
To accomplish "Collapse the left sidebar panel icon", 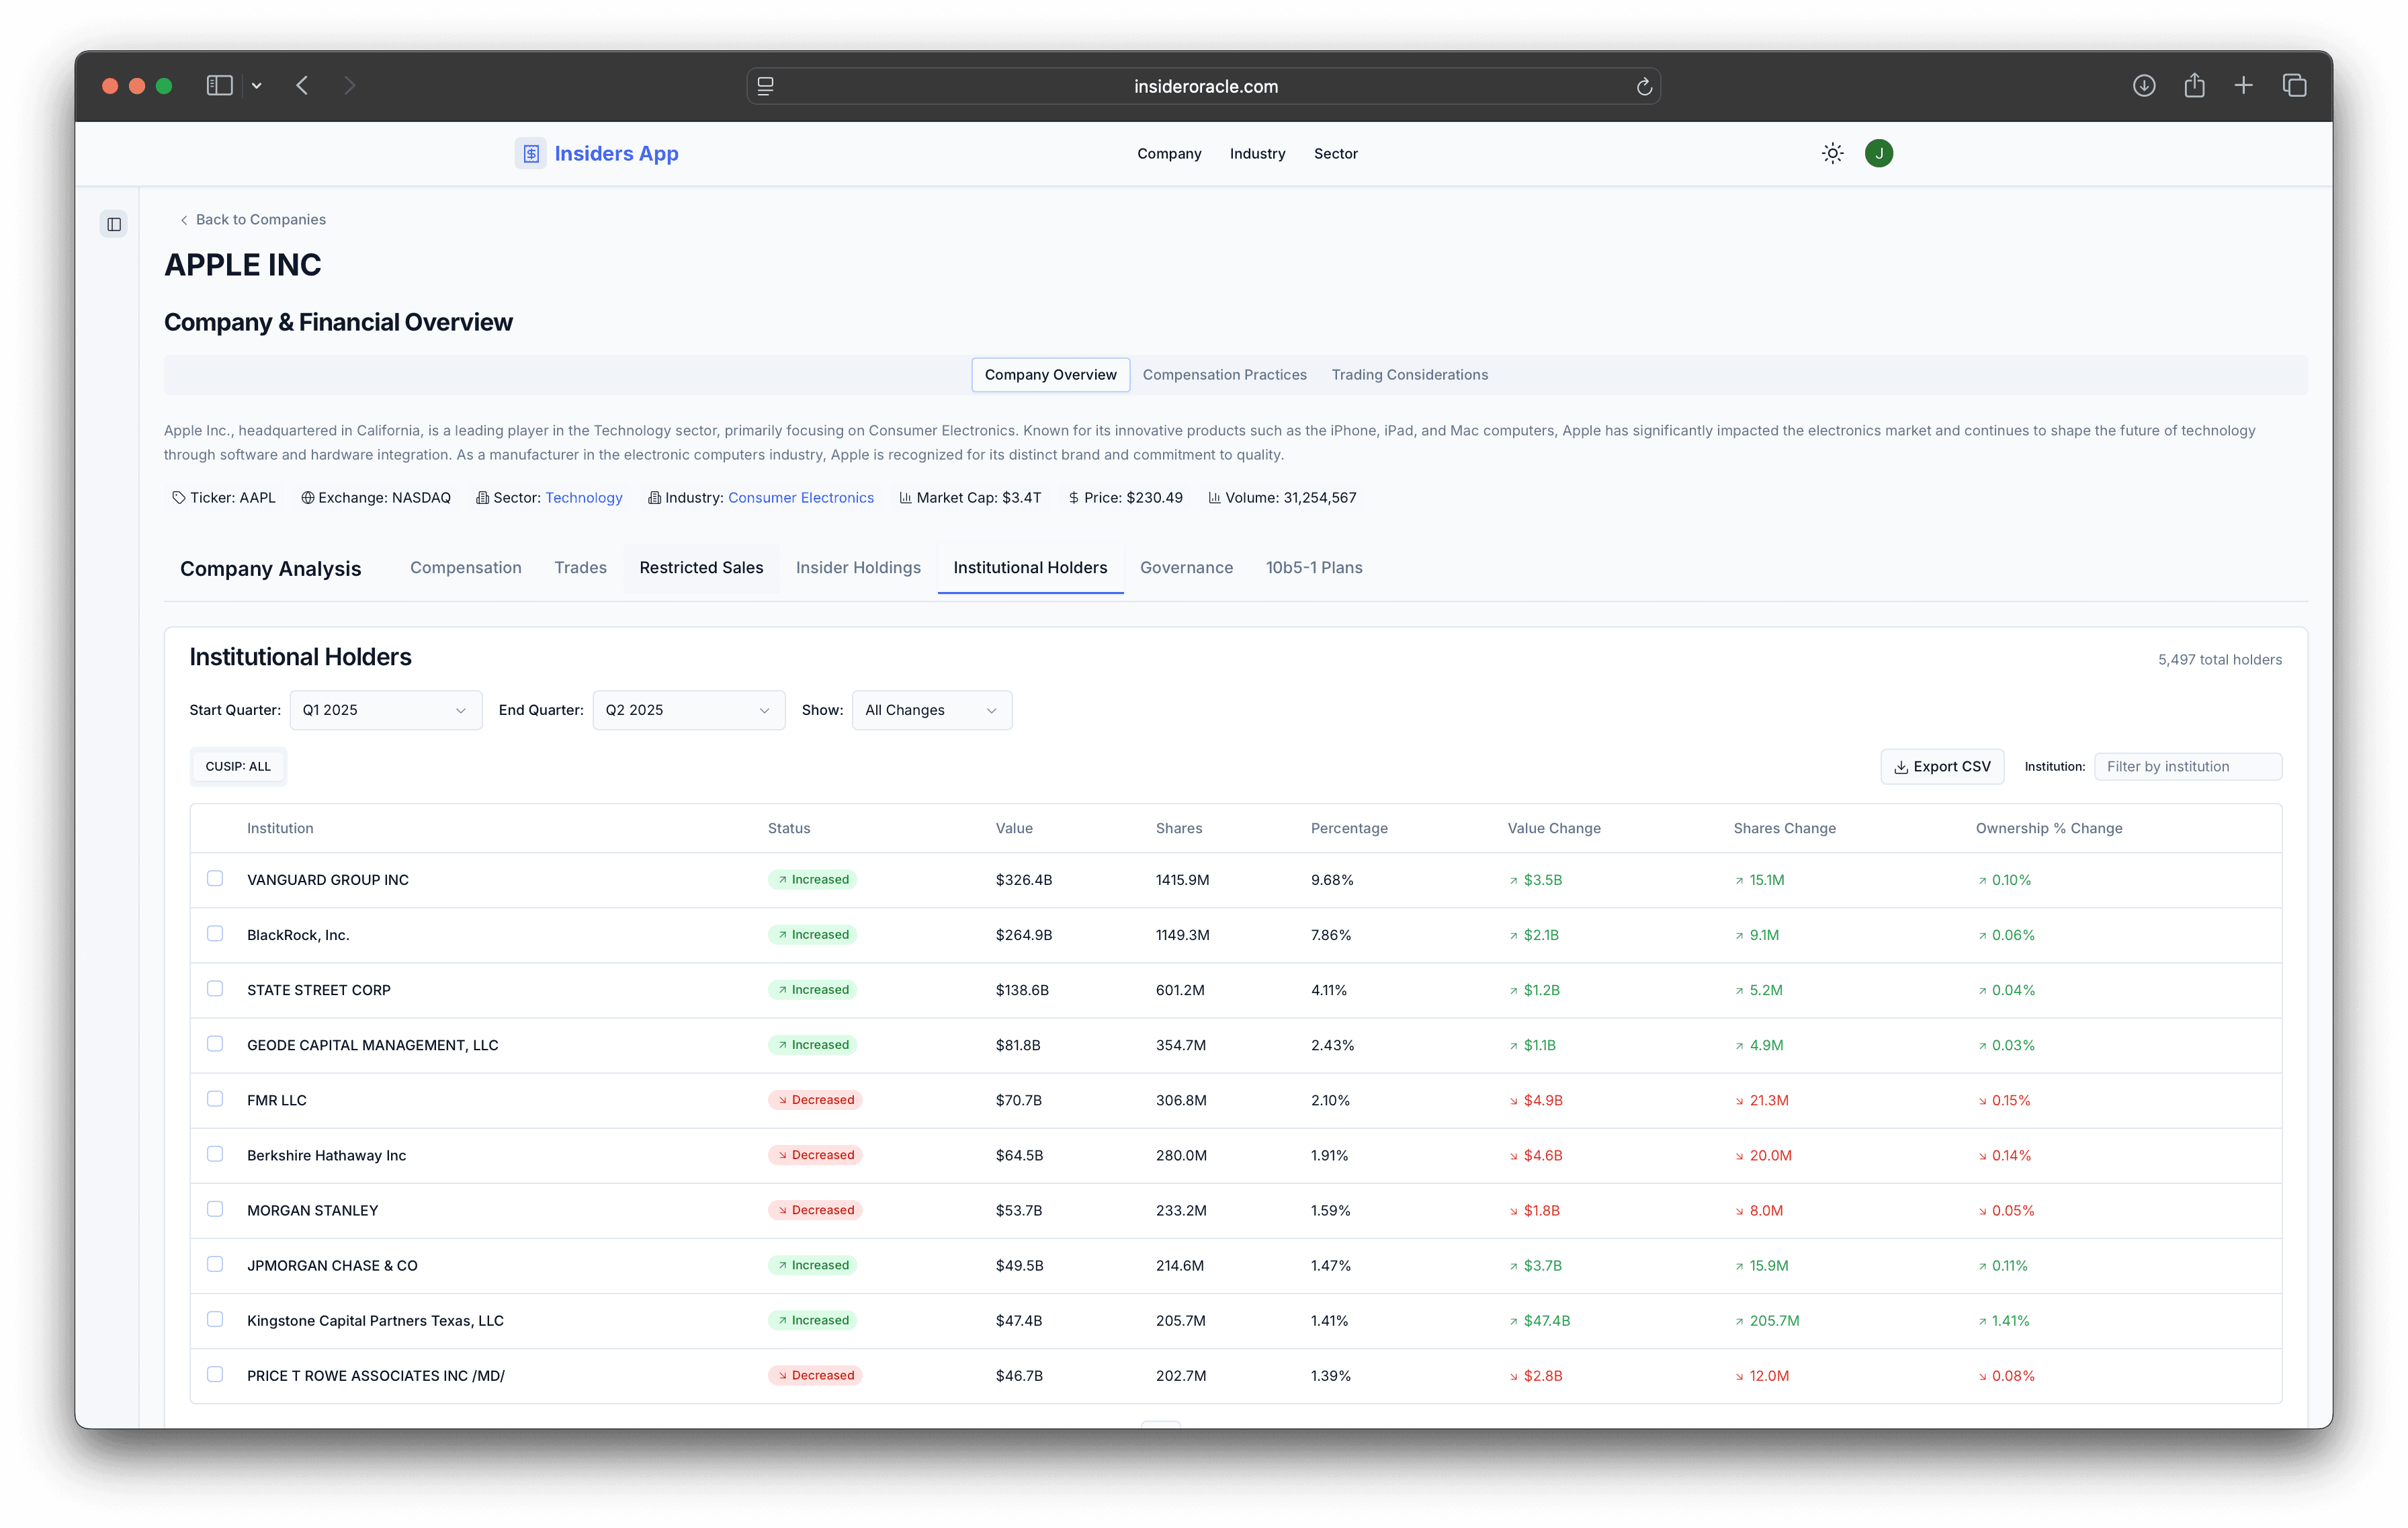I will click(x=114, y=224).
